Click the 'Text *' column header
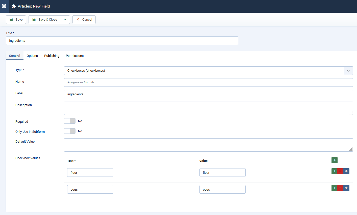The height and width of the screenshot is (215, 357). coord(71,161)
